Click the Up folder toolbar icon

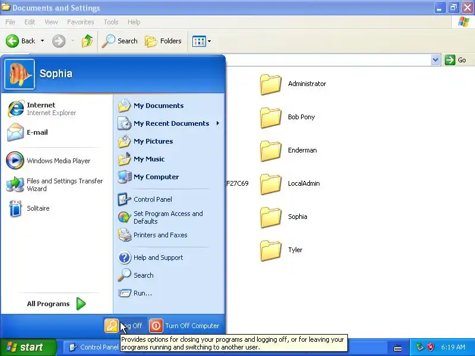coord(87,41)
